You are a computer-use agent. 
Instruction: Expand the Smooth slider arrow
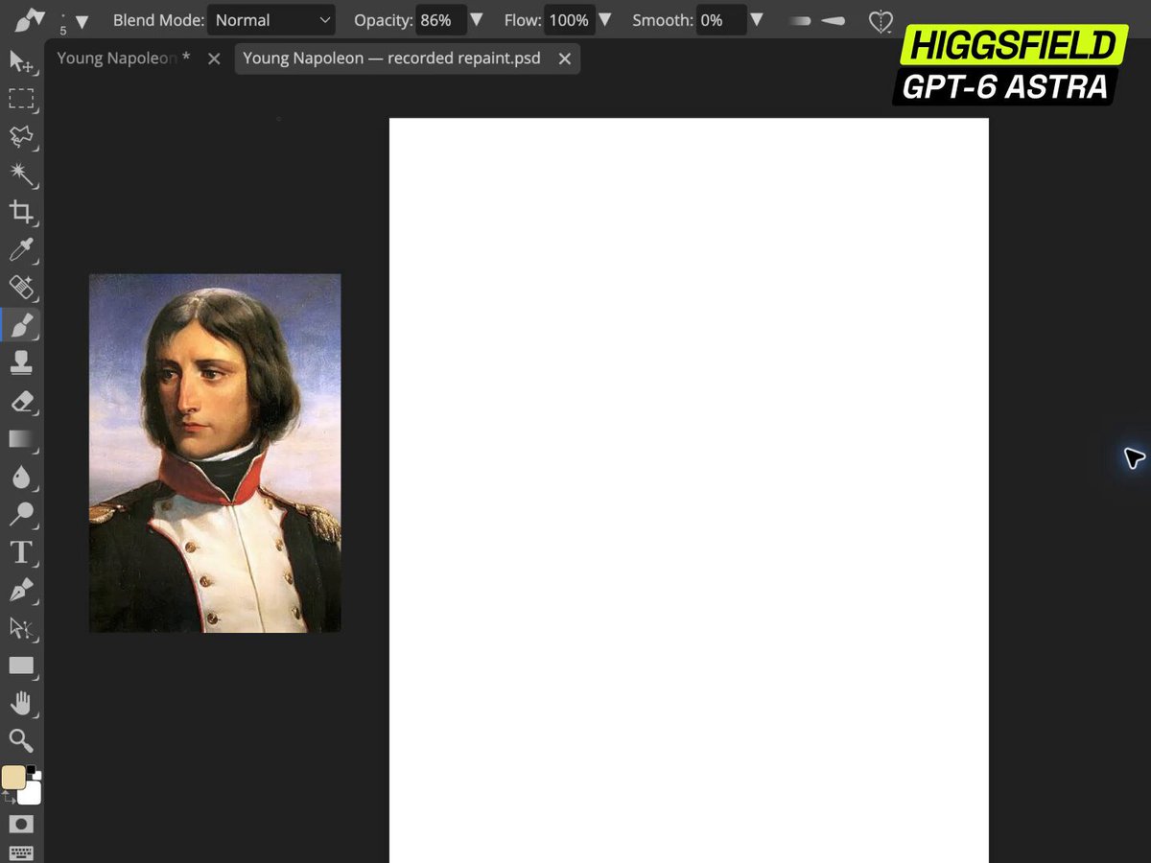click(757, 20)
